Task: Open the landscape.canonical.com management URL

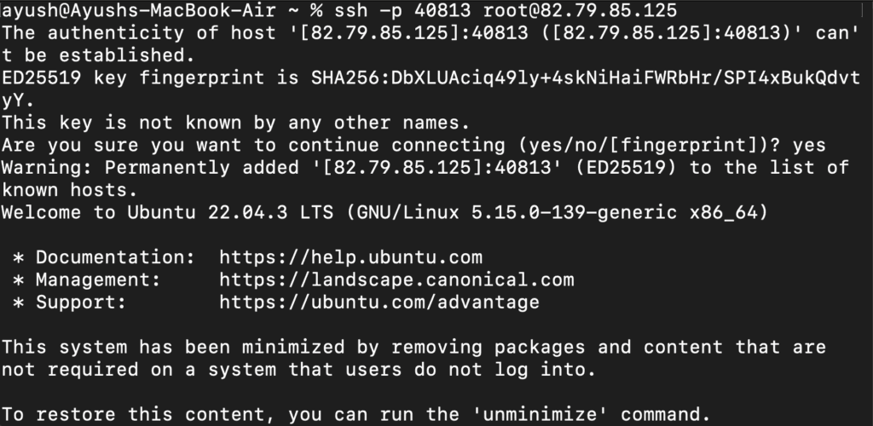Action: coord(396,279)
